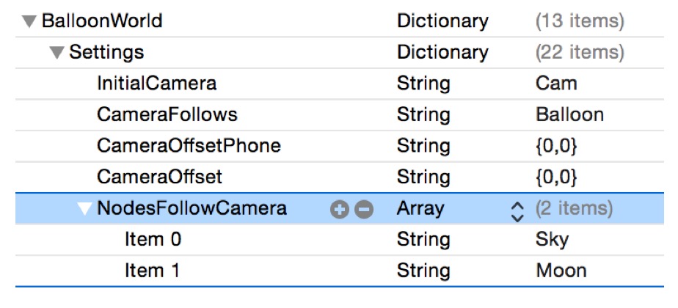Select the CameraOffset key
The width and height of the screenshot is (678, 308).
point(159,177)
